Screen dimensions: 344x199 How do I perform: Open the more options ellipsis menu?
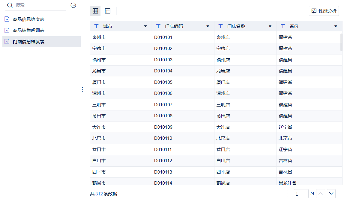pos(73,5)
